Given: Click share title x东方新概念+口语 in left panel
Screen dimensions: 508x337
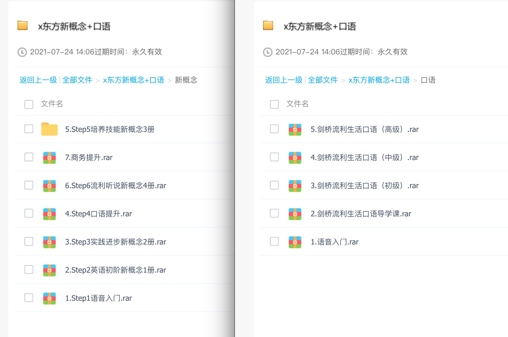Looking at the screenshot, I should pyautogui.click(x=74, y=27).
